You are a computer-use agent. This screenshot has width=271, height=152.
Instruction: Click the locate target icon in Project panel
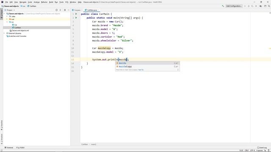pyautogui.click(x=56, y=10)
